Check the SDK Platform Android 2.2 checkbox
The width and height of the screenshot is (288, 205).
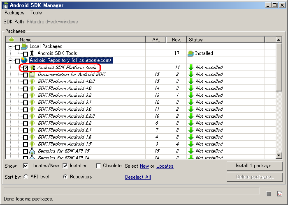(x=26, y=123)
